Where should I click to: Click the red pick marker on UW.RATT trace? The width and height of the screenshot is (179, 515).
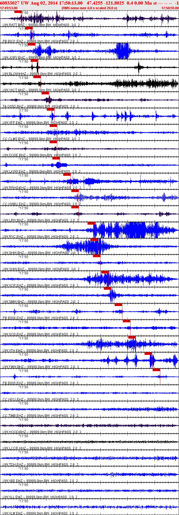click(18, 12)
